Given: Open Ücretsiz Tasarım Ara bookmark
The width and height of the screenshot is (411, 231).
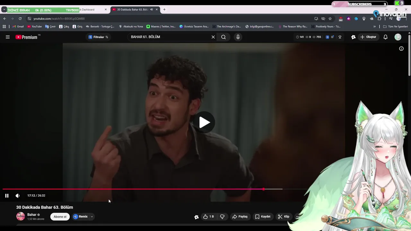Looking at the screenshot, I should coord(194,27).
